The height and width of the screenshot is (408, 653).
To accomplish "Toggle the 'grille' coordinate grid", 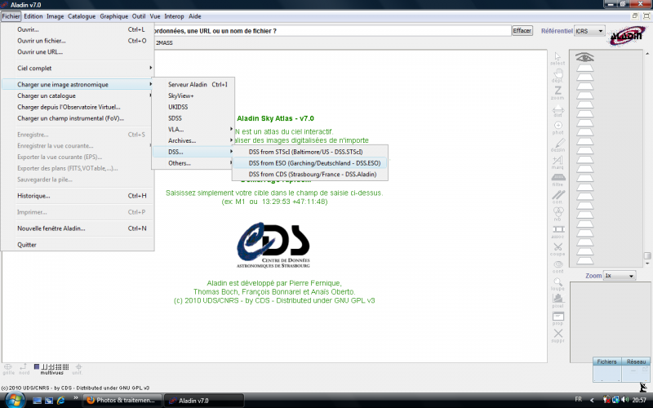I will pyautogui.click(x=8, y=369).
